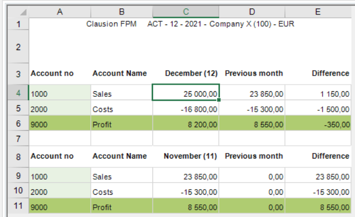Select row 2 header
The image size is (355, 217).
(x=18, y=47)
